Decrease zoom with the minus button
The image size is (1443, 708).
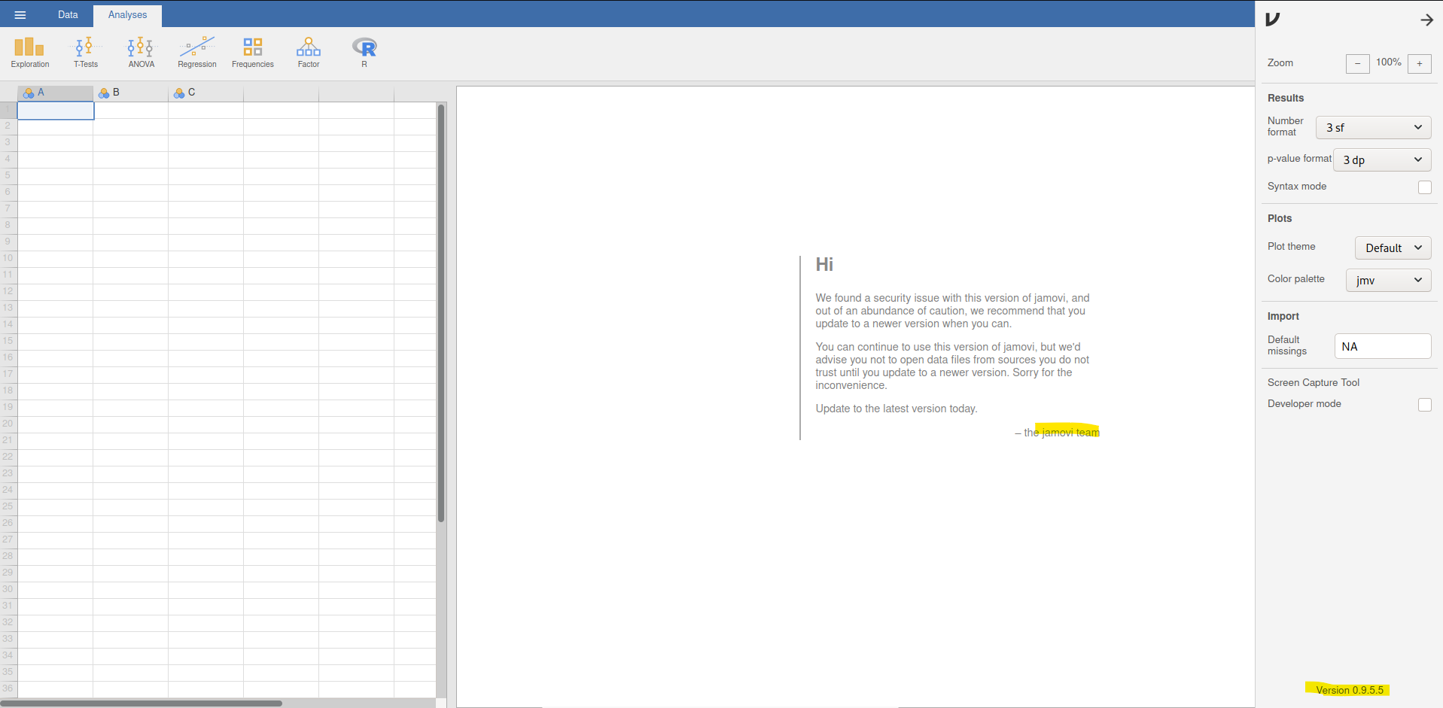[x=1357, y=64]
